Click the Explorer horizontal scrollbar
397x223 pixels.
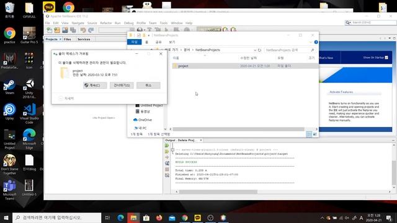pos(238,129)
